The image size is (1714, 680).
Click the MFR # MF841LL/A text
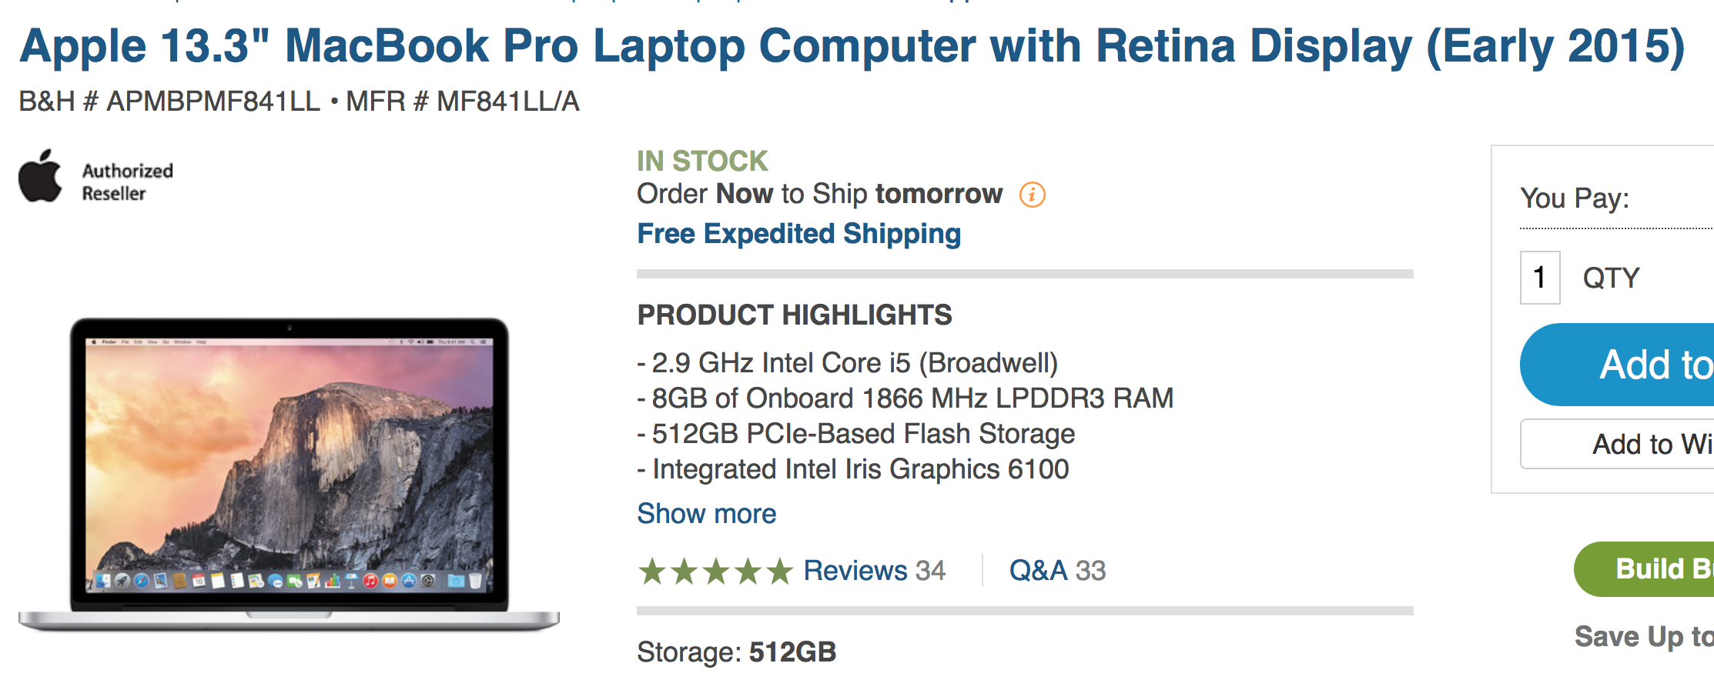point(462,102)
